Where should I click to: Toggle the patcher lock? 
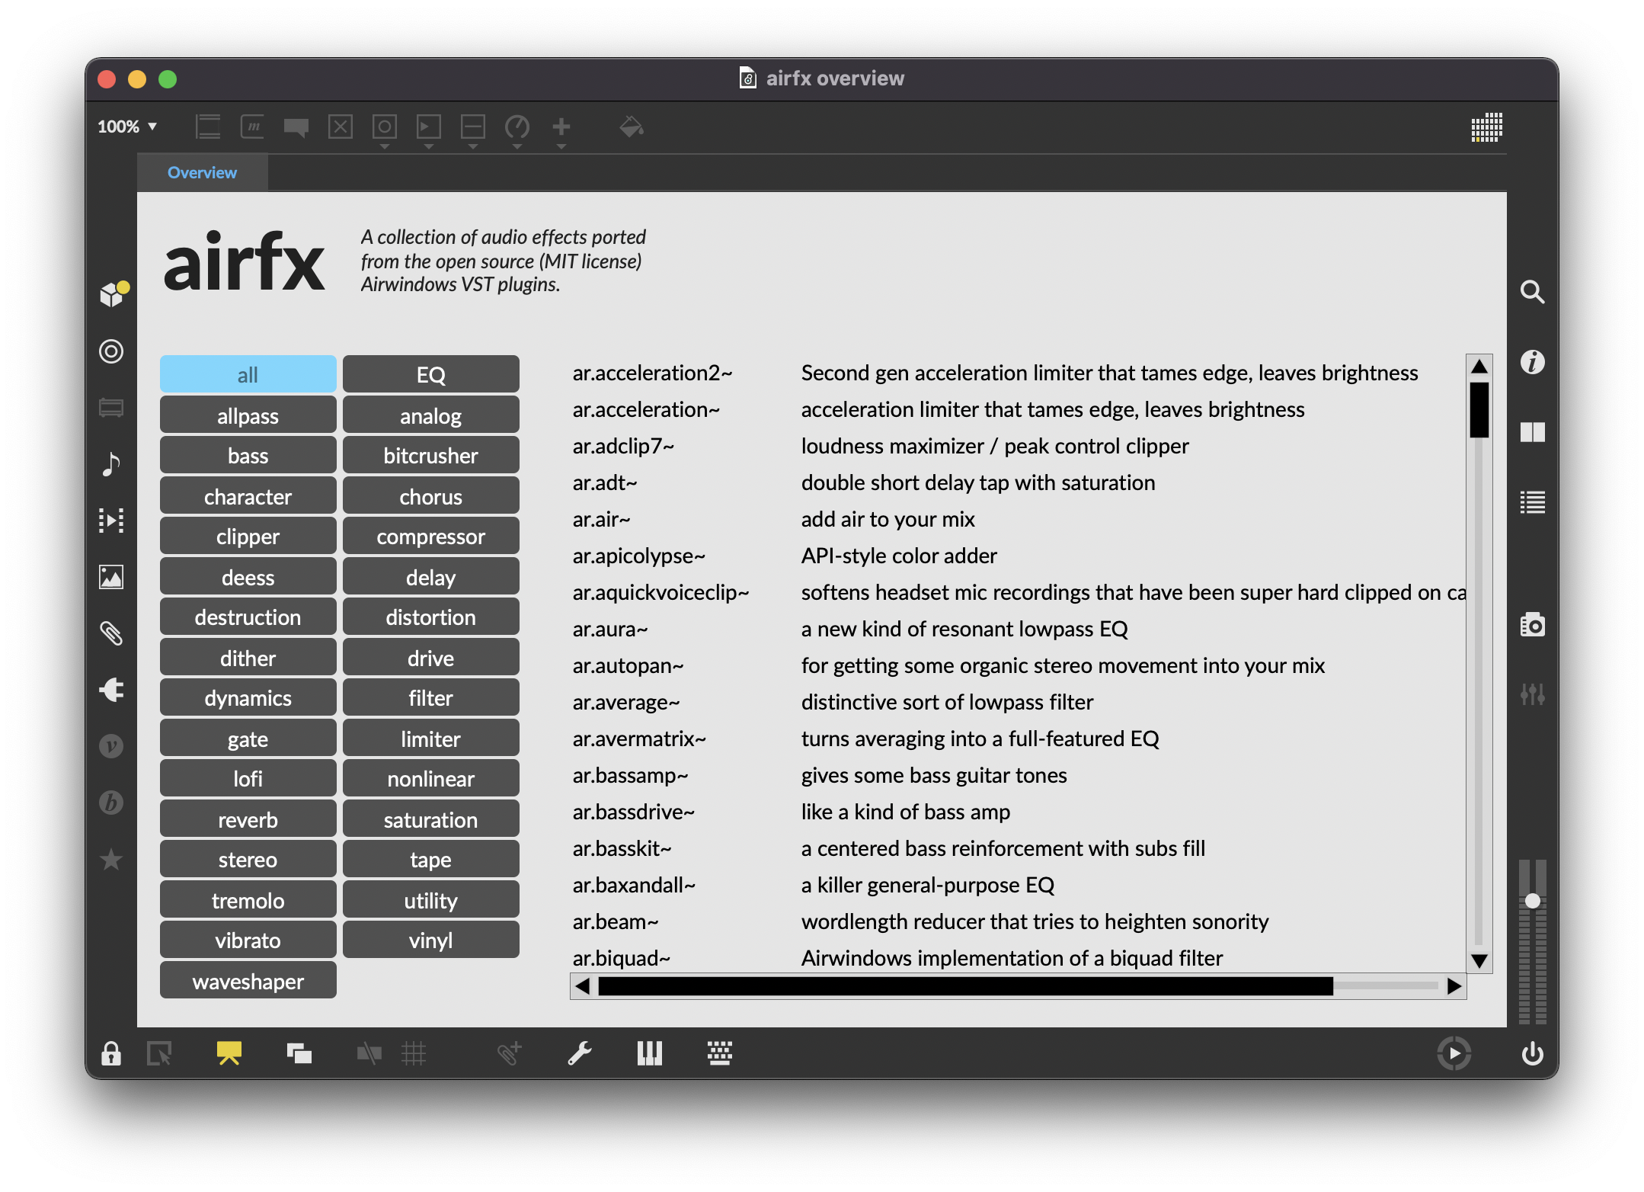click(x=111, y=1053)
